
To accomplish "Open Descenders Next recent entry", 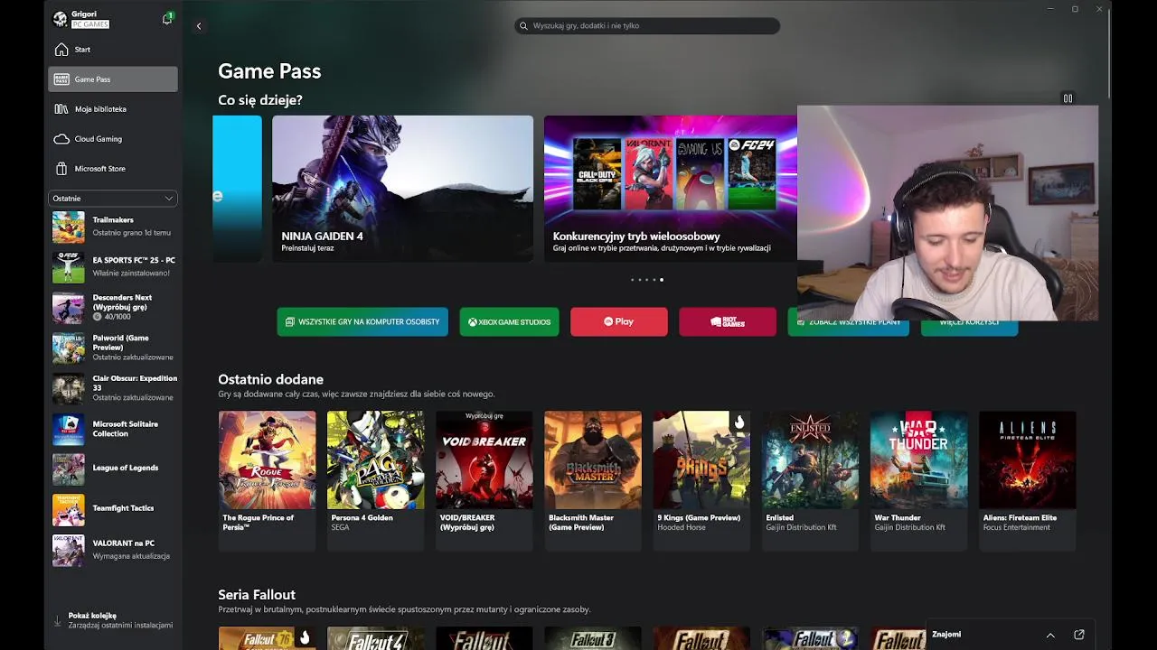I will pos(113,307).
